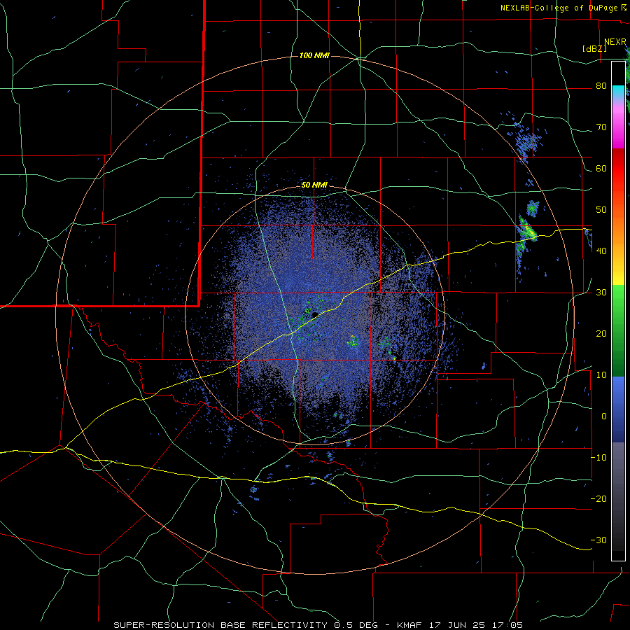Click the 30 value on the dBZ scale
The height and width of the screenshot is (630, 630).
click(x=601, y=293)
